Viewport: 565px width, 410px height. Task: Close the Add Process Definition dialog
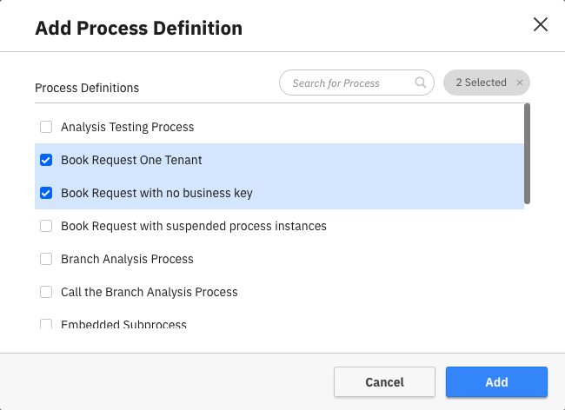540,24
